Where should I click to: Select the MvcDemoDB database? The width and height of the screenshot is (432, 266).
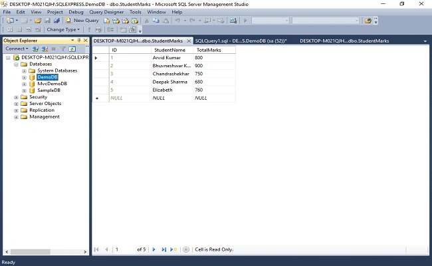(x=52, y=84)
